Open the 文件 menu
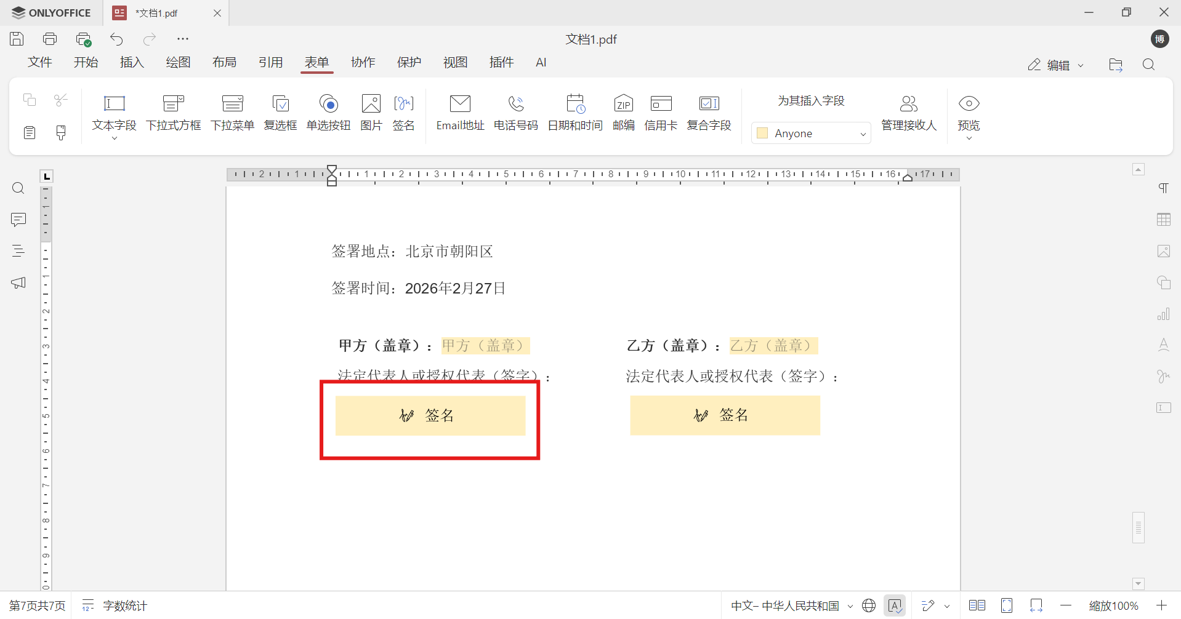 (x=39, y=62)
